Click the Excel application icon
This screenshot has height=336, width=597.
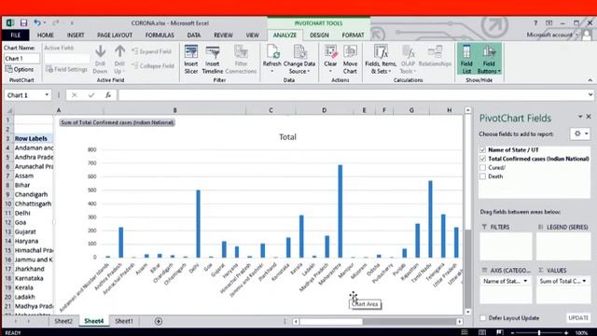point(10,22)
